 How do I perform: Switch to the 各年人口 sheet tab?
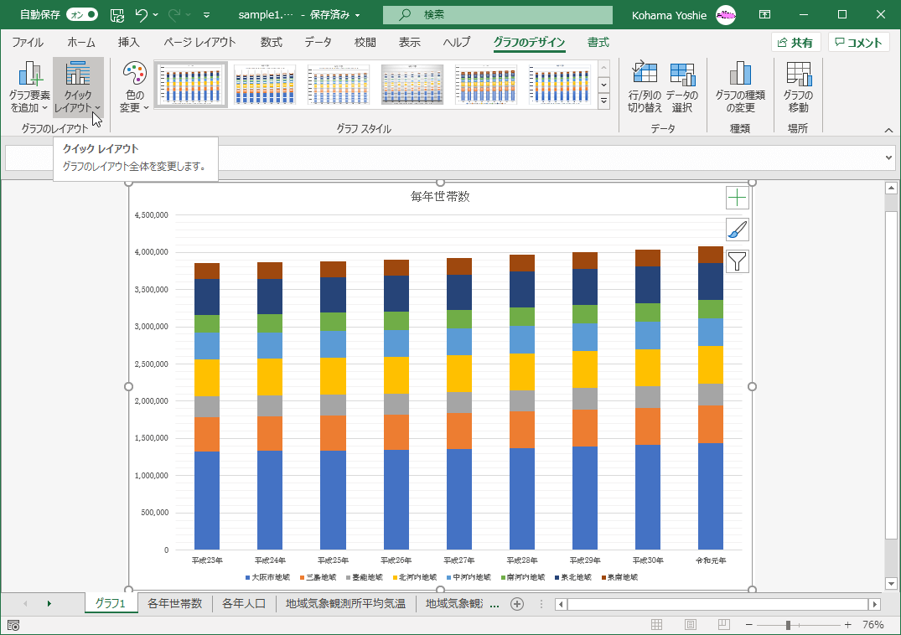243,603
